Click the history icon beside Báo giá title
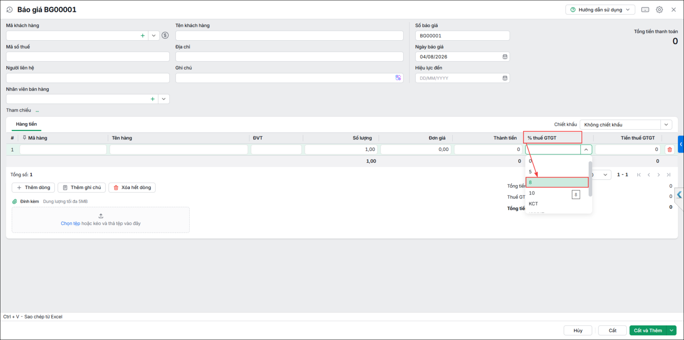Viewport: 684px width, 340px height. point(9,9)
